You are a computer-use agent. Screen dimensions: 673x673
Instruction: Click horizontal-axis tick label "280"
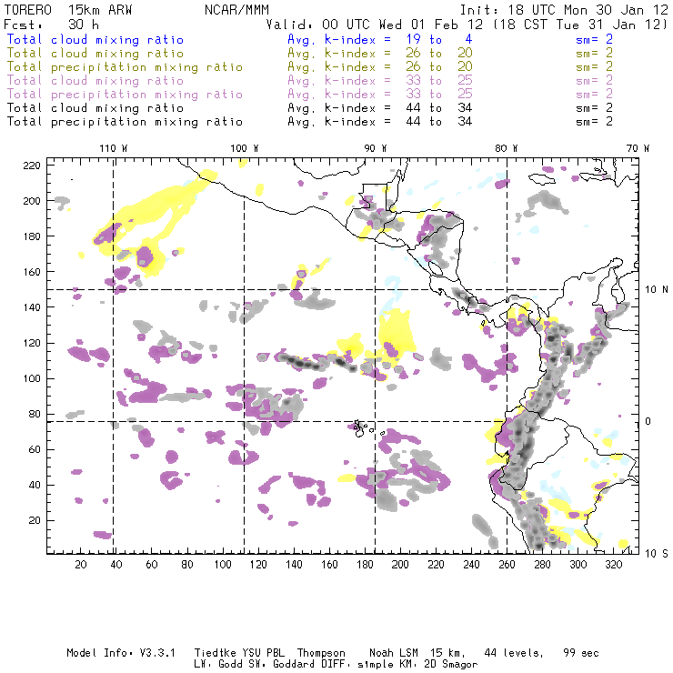(x=542, y=565)
